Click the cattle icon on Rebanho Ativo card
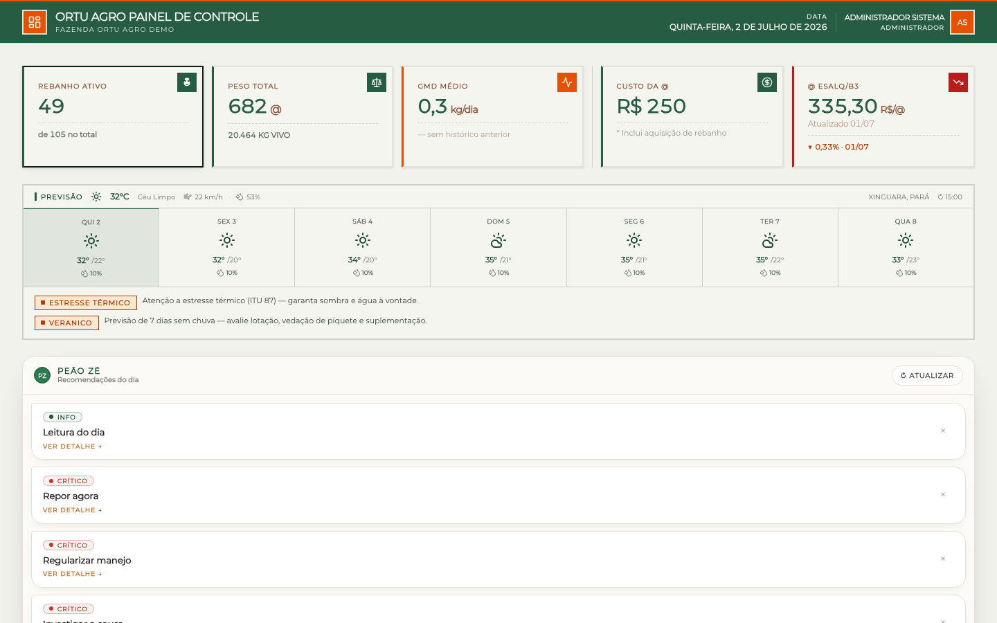This screenshot has height=623, width=997. tap(187, 82)
